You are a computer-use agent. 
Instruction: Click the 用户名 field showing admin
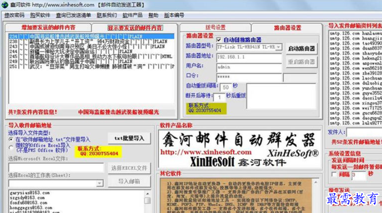[249, 67]
